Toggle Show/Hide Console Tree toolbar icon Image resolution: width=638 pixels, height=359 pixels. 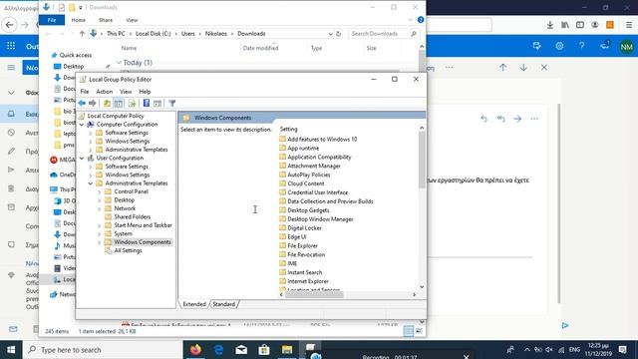point(119,104)
